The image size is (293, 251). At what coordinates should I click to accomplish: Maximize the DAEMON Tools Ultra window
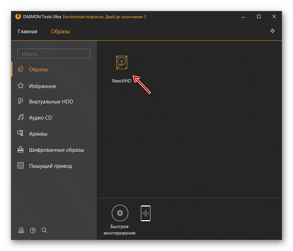tap(259, 16)
